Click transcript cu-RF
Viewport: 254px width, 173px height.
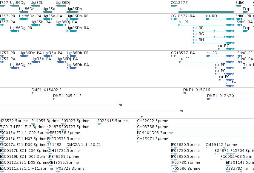(207, 25)
